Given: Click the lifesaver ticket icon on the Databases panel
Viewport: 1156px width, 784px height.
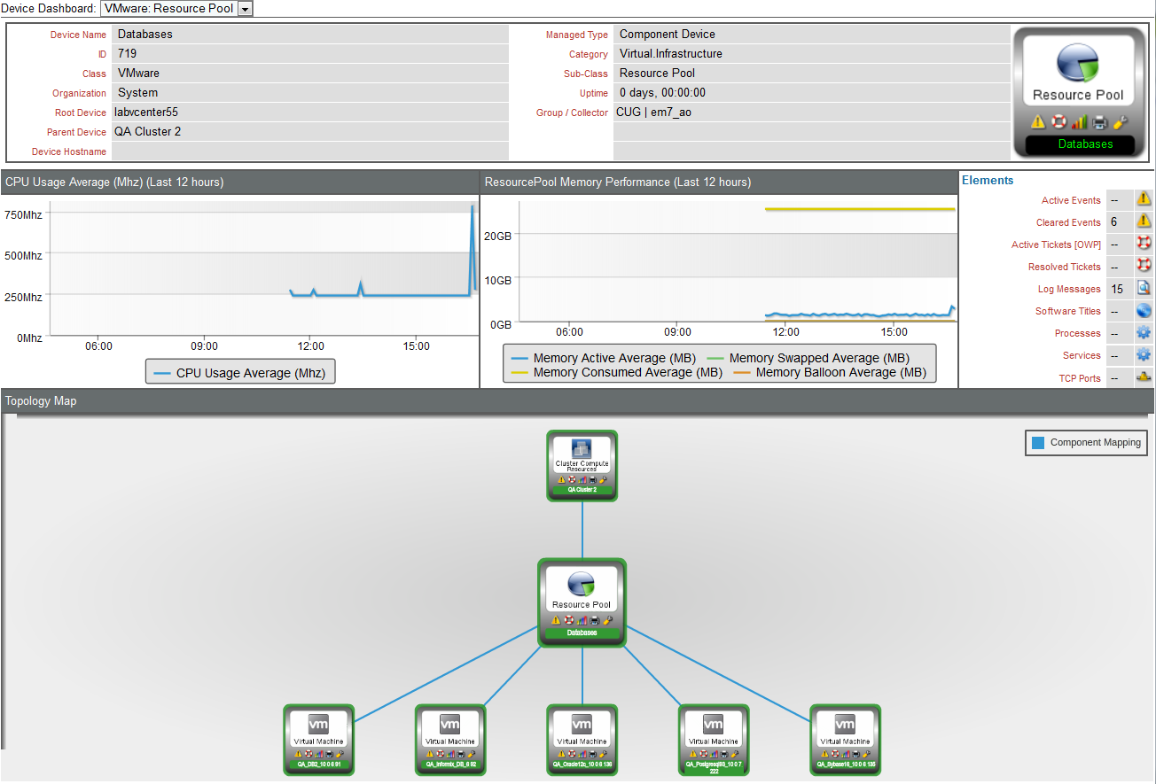Looking at the screenshot, I should point(1058,121).
